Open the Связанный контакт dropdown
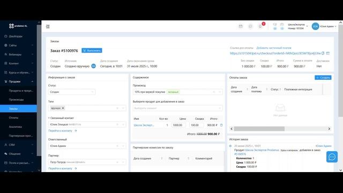This screenshot has width=343, height=193. coord(87,124)
